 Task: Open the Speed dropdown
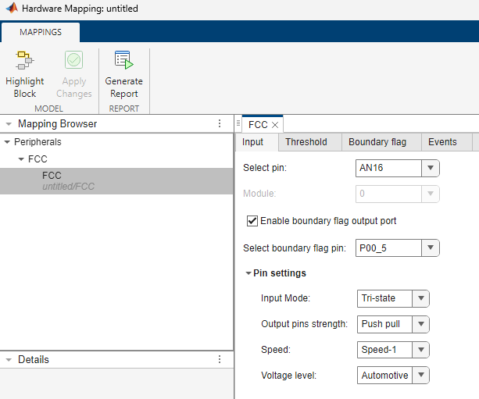(x=420, y=349)
